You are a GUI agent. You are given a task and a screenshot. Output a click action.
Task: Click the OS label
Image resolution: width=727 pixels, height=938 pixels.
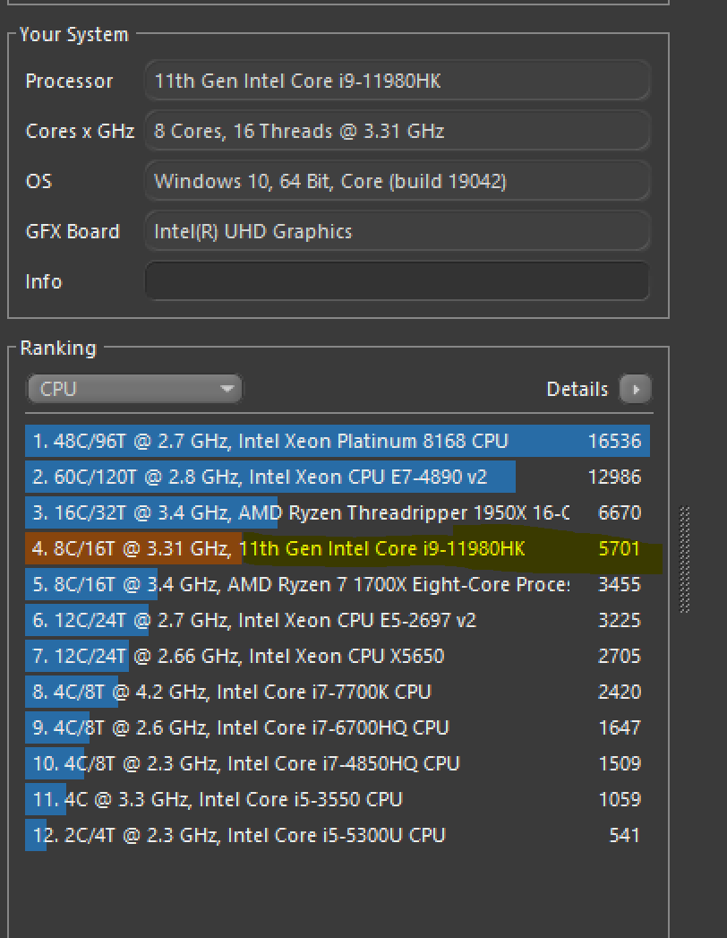tap(38, 181)
